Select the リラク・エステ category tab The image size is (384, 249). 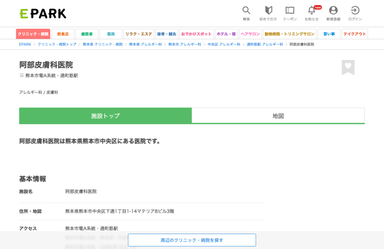click(x=139, y=34)
